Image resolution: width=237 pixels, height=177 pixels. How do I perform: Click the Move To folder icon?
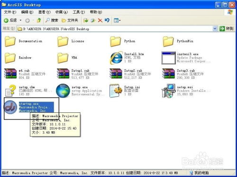pyautogui.click(x=86, y=20)
